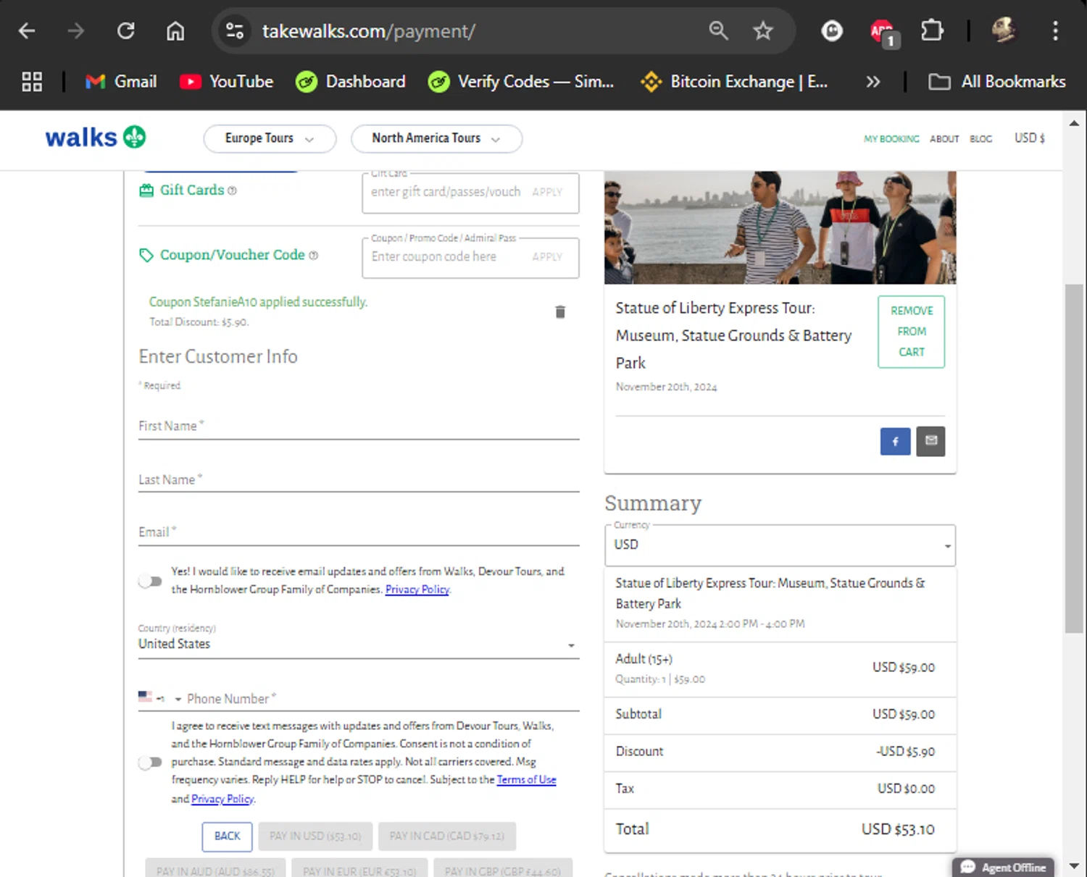
Task: Click the red ABP extension icon
Action: [x=883, y=32]
